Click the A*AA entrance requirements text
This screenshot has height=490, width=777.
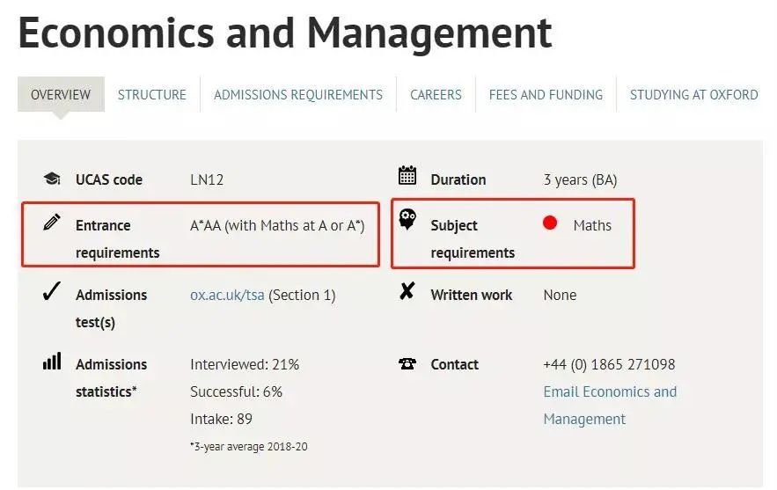(277, 225)
